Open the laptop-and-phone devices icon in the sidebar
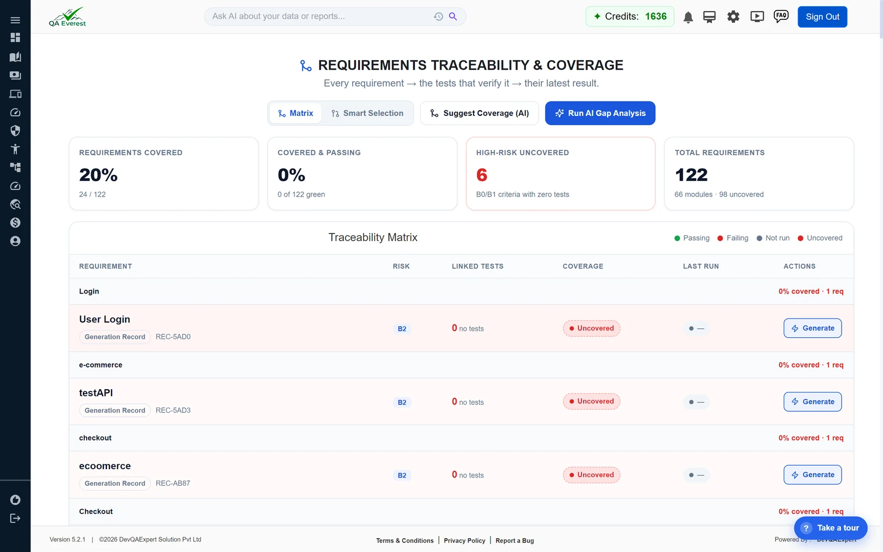The image size is (883, 552). tap(15, 94)
